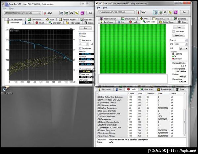Click the End position input field showing 1000
Viewport: 198px width, 154px height.
point(180,44)
